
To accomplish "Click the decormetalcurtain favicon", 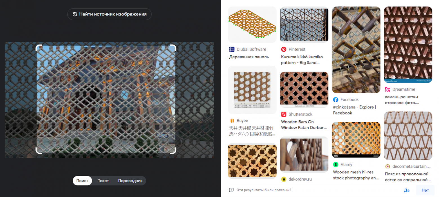I will (388, 166).
